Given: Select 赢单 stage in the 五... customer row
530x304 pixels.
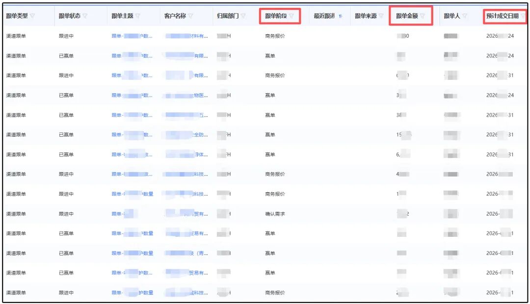Looking at the screenshot, I should pos(270,115).
